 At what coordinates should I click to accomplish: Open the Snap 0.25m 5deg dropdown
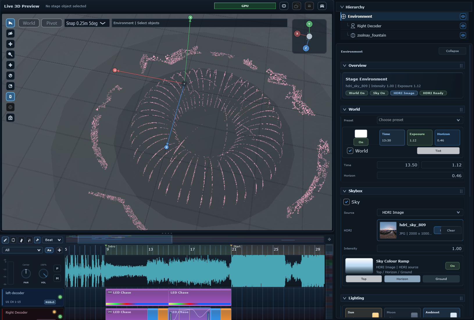coord(87,23)
